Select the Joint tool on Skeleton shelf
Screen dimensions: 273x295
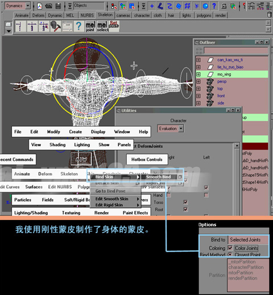pos(20,26)
